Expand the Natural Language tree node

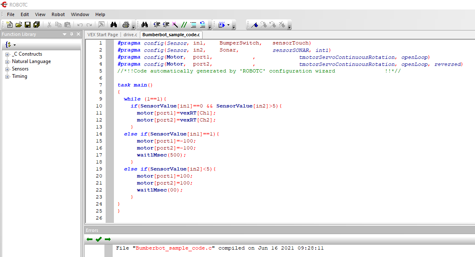click(x=7, y=62)
